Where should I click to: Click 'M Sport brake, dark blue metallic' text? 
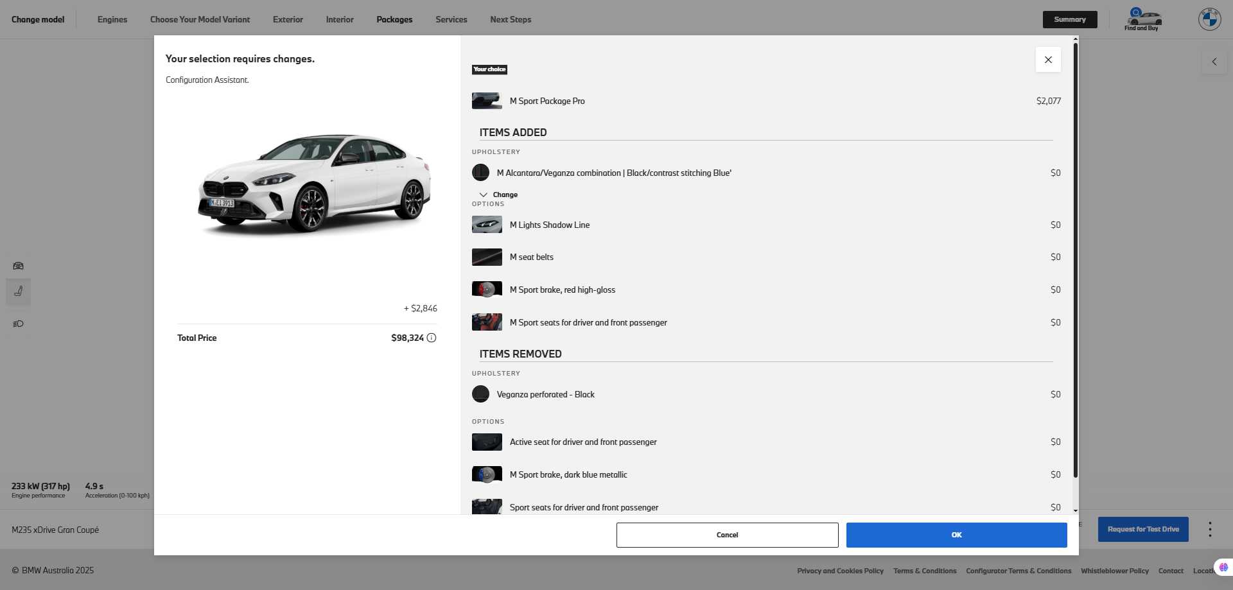click(568, 474)
